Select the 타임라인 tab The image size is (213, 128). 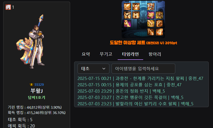130,54
